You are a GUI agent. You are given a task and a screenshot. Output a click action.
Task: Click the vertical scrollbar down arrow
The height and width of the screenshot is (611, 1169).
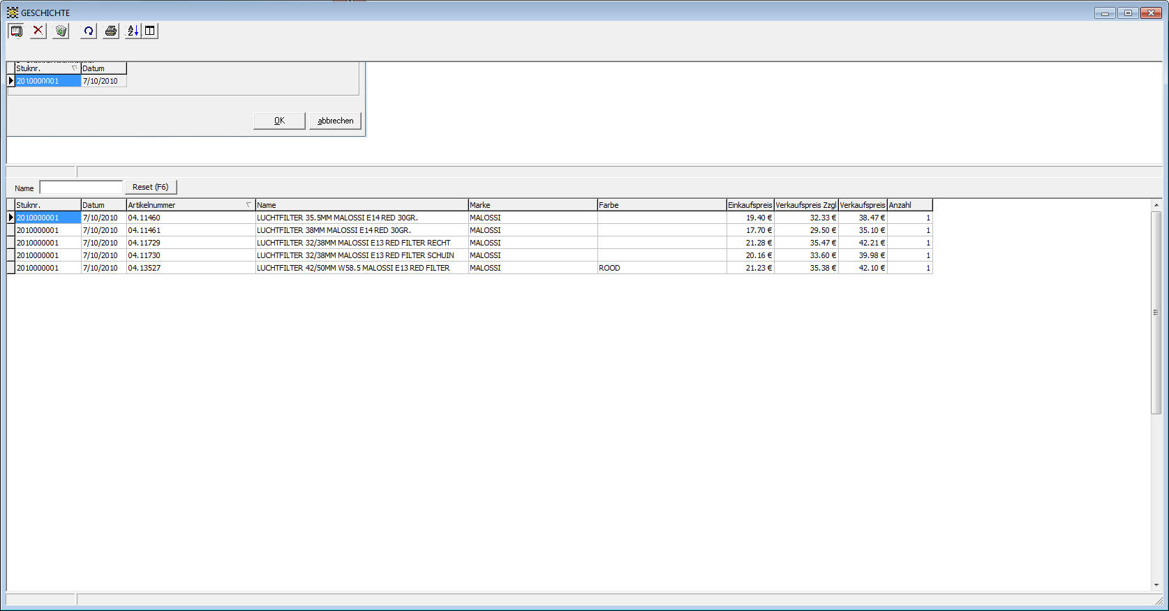(x=1156, y=584)
